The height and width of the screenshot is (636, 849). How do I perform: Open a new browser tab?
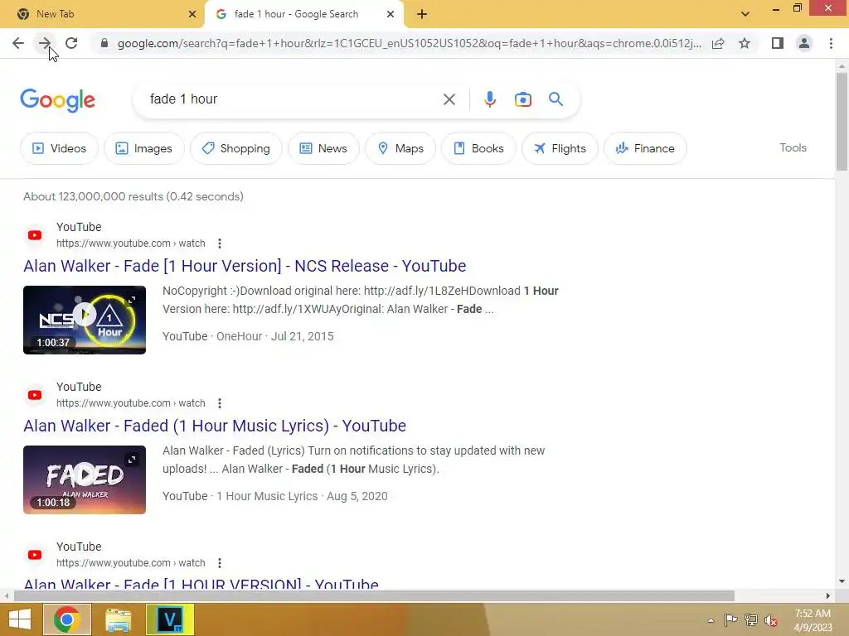tap(422, 14)
